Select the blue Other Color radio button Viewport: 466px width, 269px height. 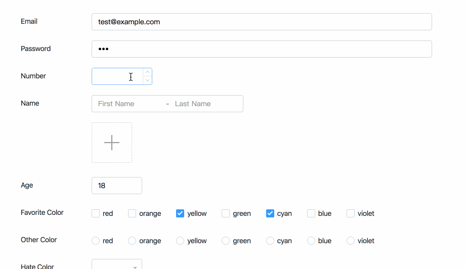(x=311, y=241)
